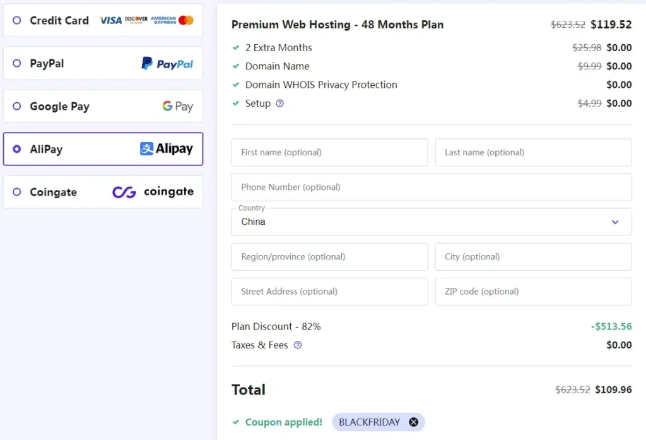Screen dimensions: 646x440
Task: Click the Alipay logo icon
Action: (167, 149)
